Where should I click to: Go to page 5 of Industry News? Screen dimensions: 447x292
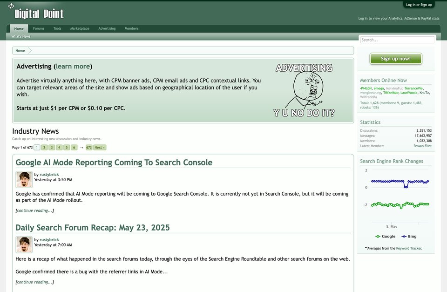click(x=67, y=148)
